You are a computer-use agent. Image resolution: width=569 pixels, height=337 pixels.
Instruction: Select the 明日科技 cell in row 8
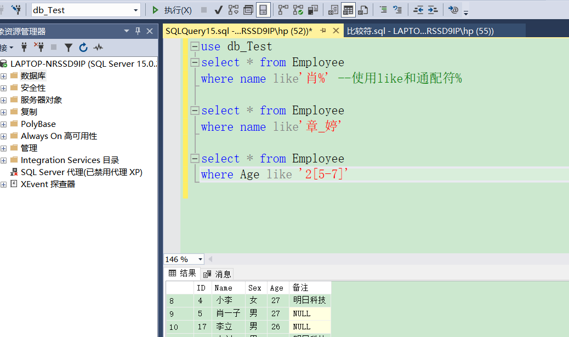310,300
